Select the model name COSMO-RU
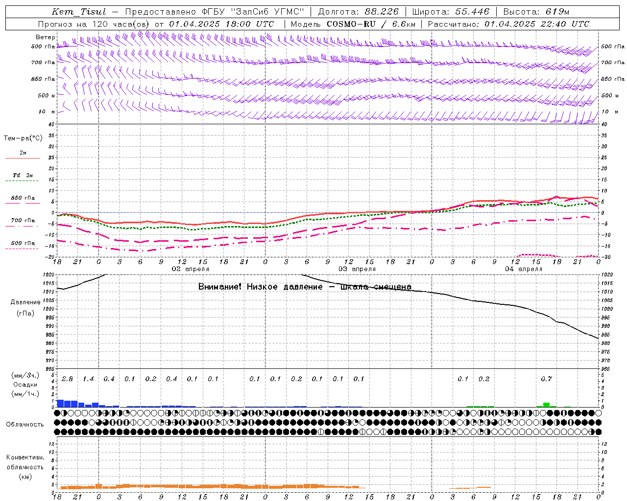This screenshot has height=501, width=627. [351, 24]
